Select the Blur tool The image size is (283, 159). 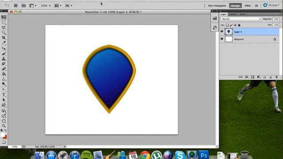tap(4, 79)
